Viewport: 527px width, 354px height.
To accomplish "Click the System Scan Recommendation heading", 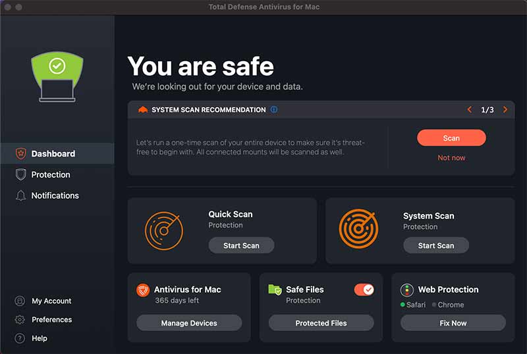I will coord(208,110).
